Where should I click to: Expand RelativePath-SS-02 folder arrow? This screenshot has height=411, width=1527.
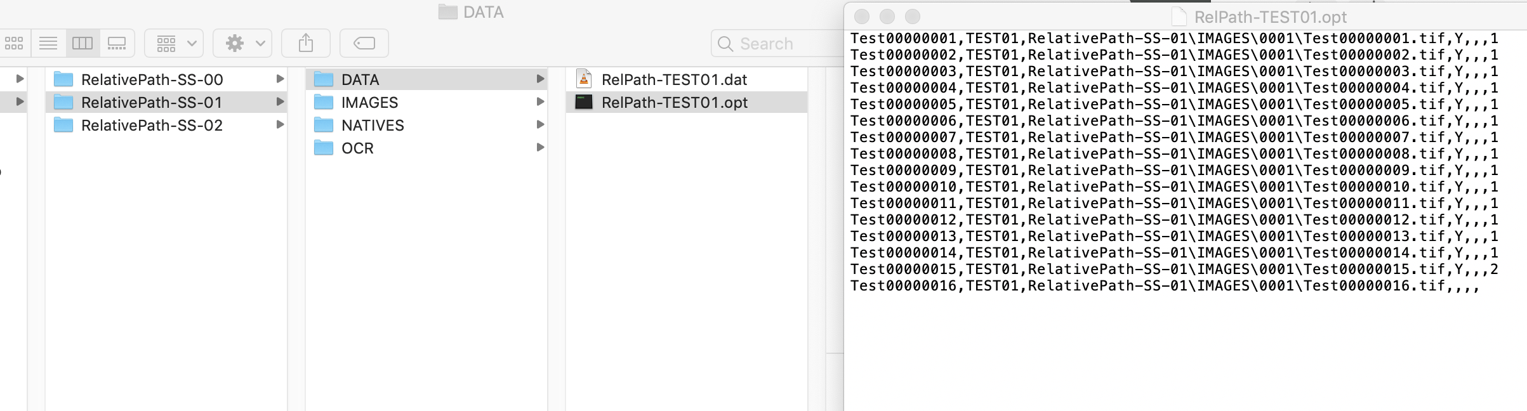point(280,125)
